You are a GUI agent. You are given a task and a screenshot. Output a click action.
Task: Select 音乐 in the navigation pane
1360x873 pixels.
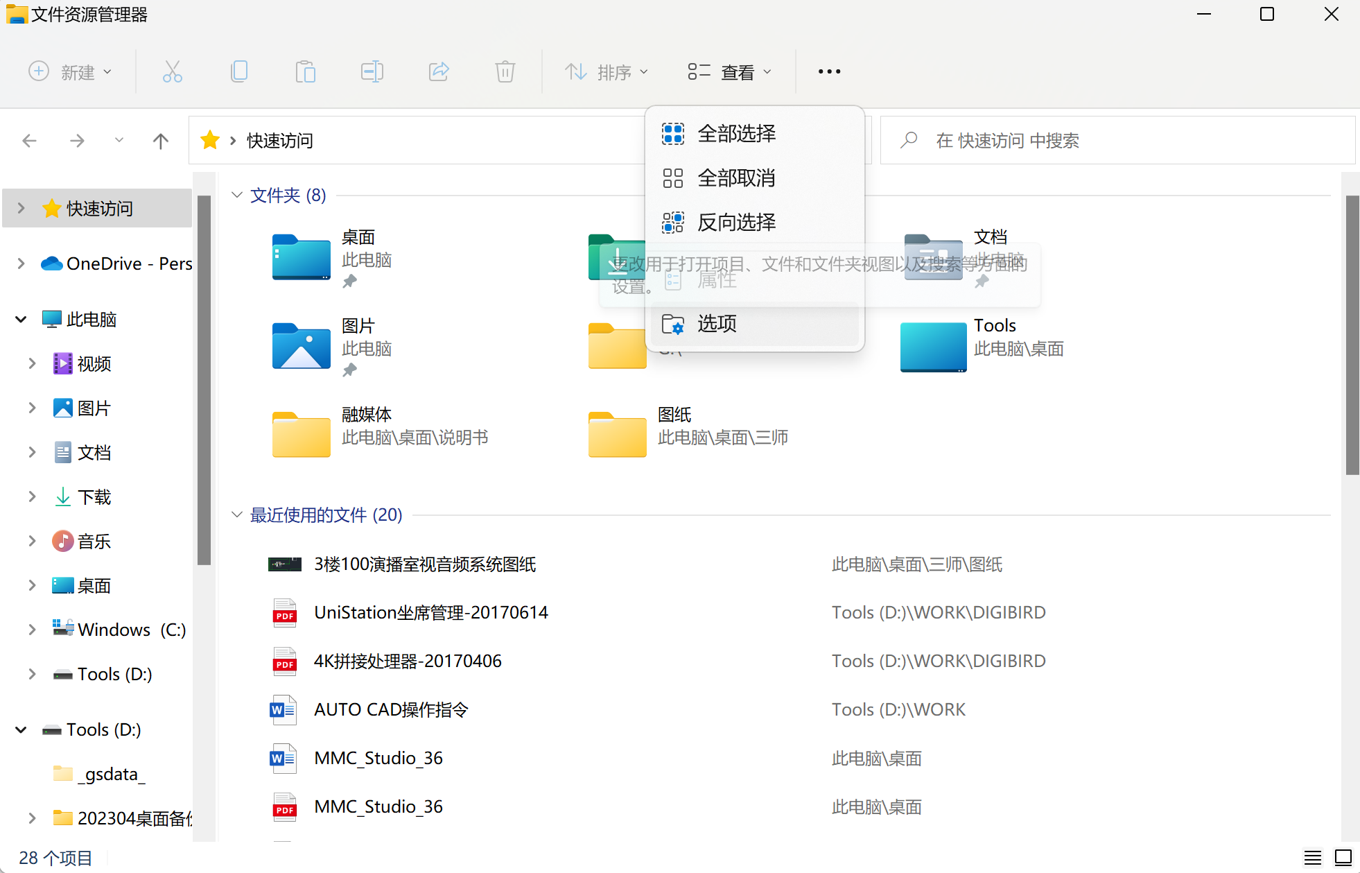click(x=94, y=541)
